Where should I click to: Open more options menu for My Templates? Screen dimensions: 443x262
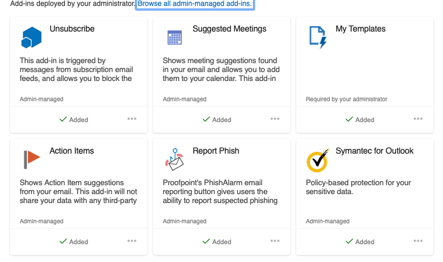coord(418,118)
